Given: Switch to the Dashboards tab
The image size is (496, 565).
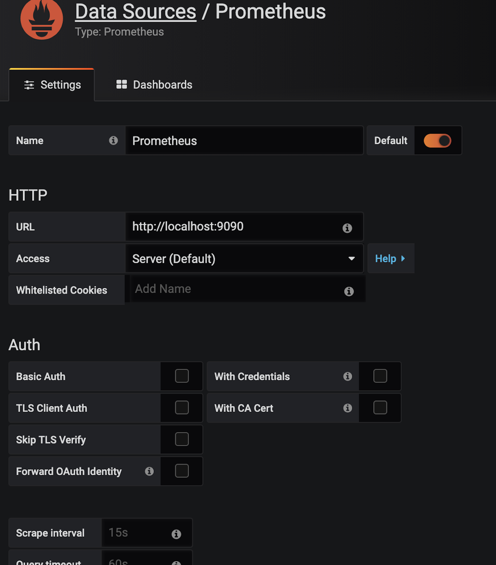Looking at the screenshot, I should click(x=154, y=84).
